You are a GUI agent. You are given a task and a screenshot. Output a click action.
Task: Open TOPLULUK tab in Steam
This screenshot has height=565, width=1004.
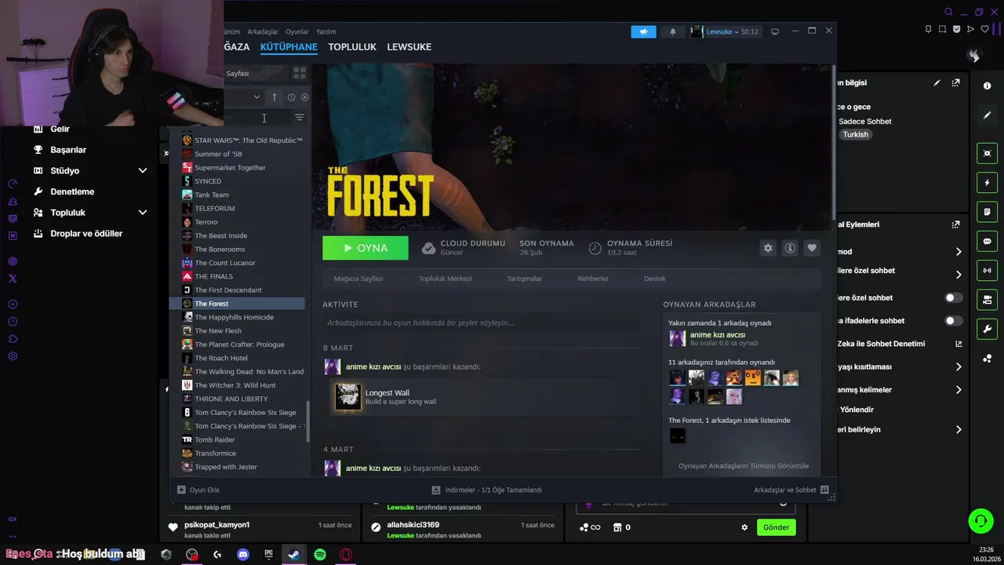coord(352,46)
